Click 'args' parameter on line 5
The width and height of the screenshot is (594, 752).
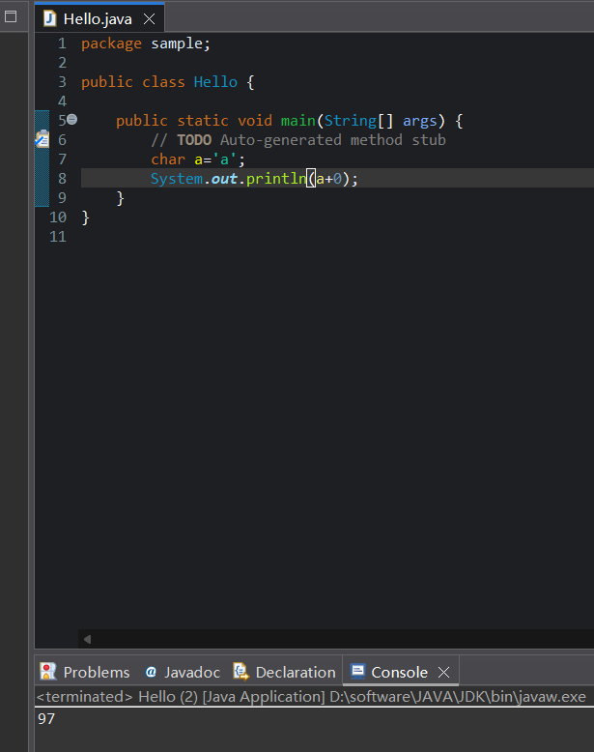420,121
